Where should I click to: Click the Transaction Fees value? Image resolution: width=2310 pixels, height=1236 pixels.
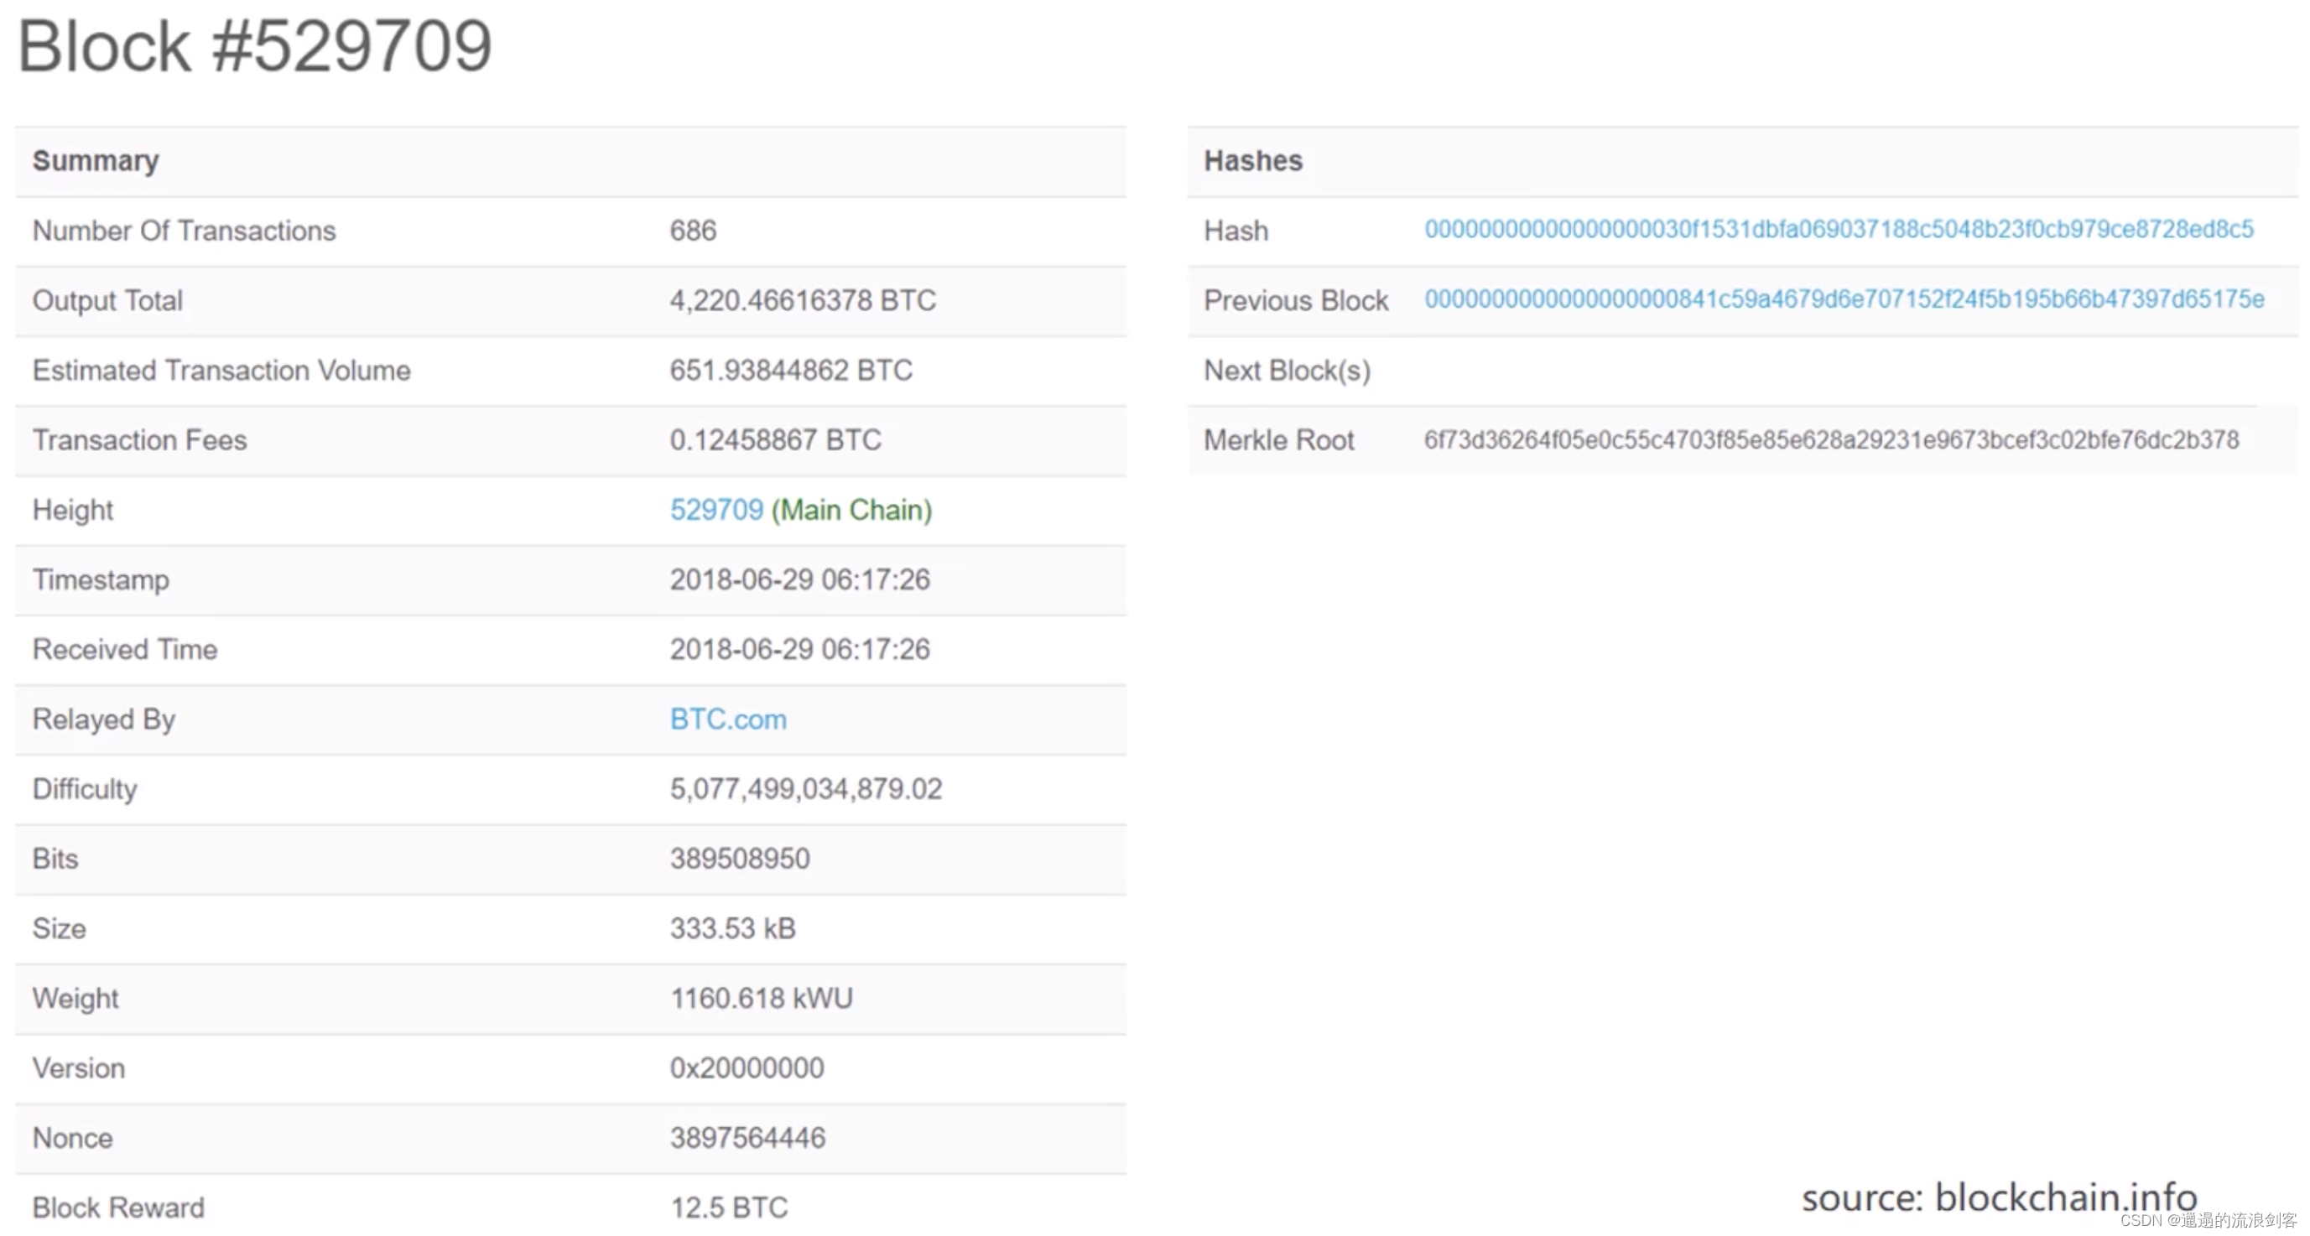[x=775, y=440]
